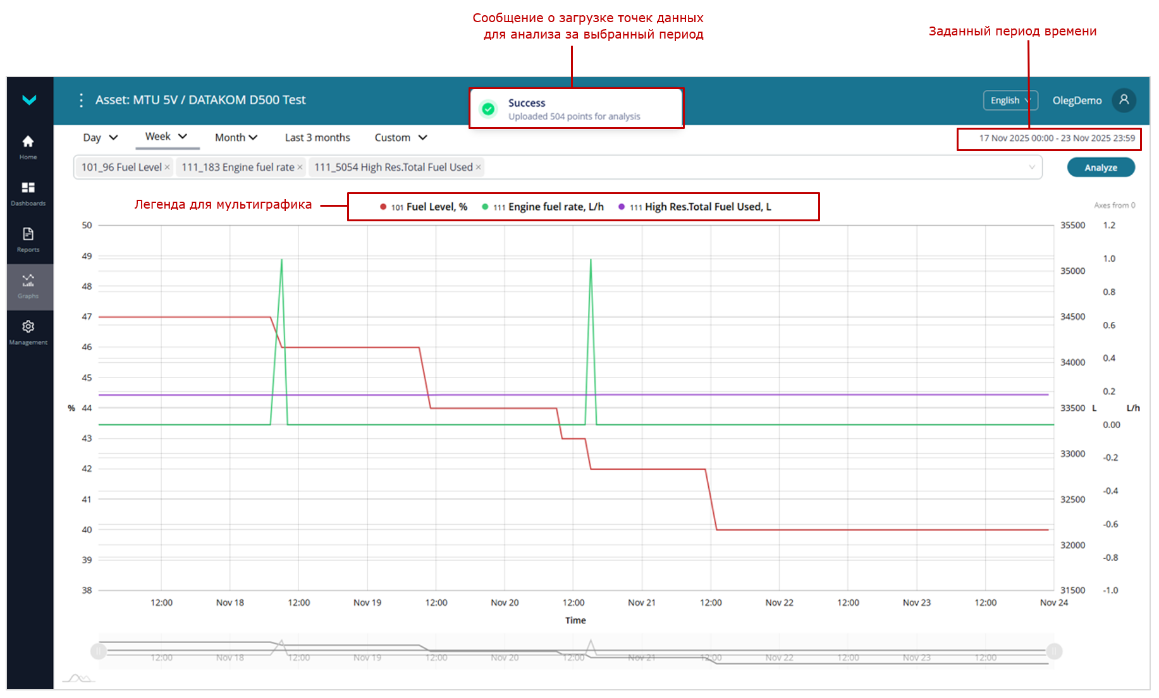Open the Home page from sidebar
The width and height of the screenshot is (1159, 698).
[x=28, y=147]
